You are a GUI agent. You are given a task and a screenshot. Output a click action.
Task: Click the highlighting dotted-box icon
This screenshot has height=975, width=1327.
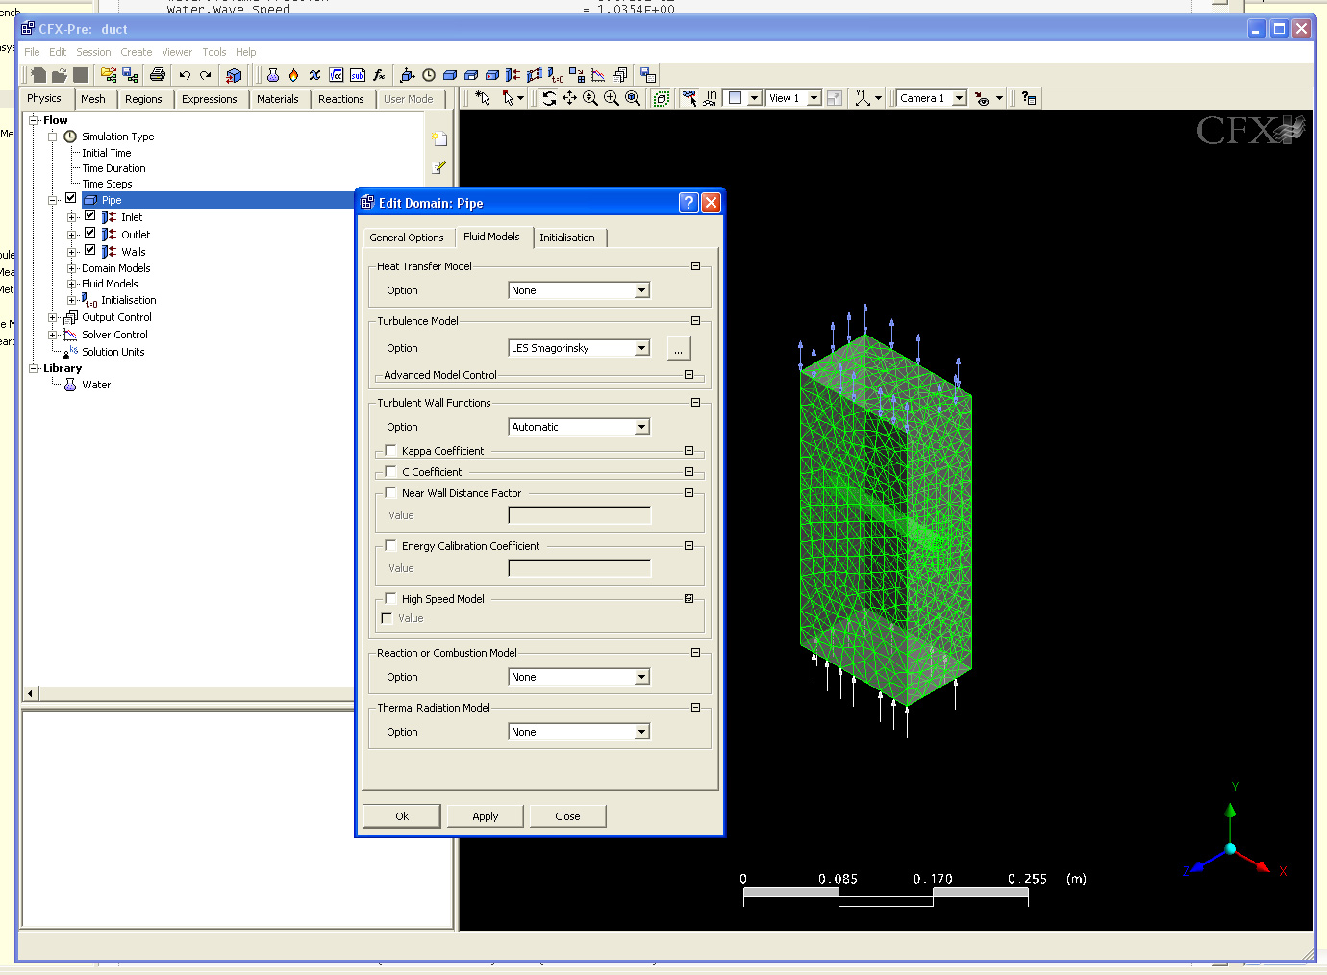pyautogui.click(x=662, y=98)
